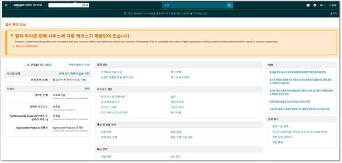Open the 귀하의 셀러 프로필 link
The image size is (342, 163).
click(79, 64)
